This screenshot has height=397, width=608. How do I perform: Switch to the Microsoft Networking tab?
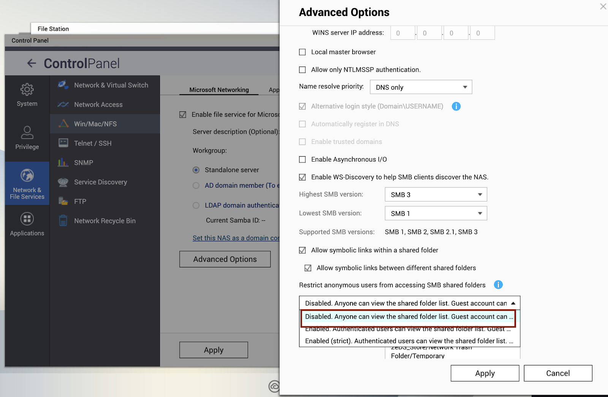(x=218, y=90)
